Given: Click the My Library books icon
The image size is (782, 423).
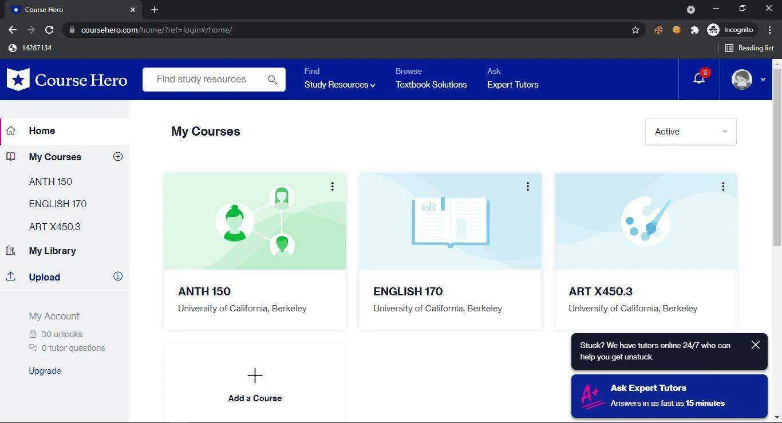Looking at the screenshot, I should 11,250.
